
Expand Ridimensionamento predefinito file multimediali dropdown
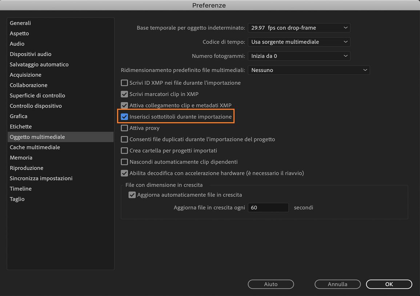309,70
